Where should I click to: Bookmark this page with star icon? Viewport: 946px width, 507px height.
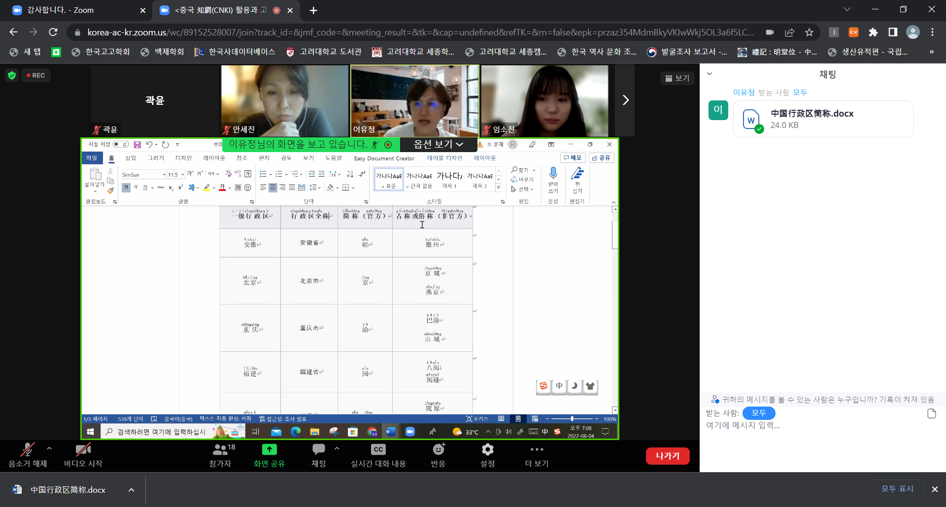[x=809, y=32]
